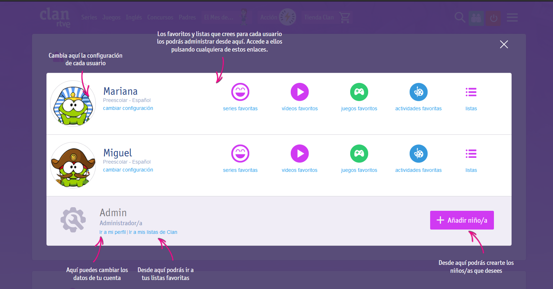
Task: Click Mariana's series favoritas text link
Action: [x=240, y=108]
